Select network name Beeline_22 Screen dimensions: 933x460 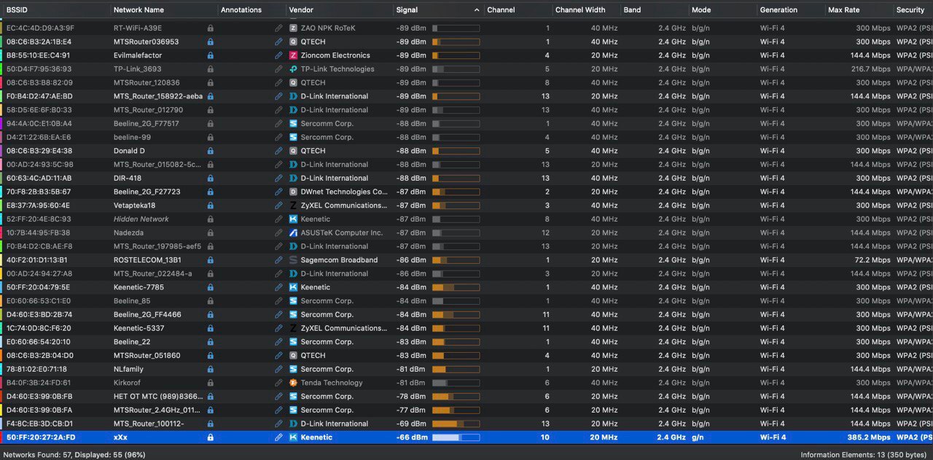(132, 342)
